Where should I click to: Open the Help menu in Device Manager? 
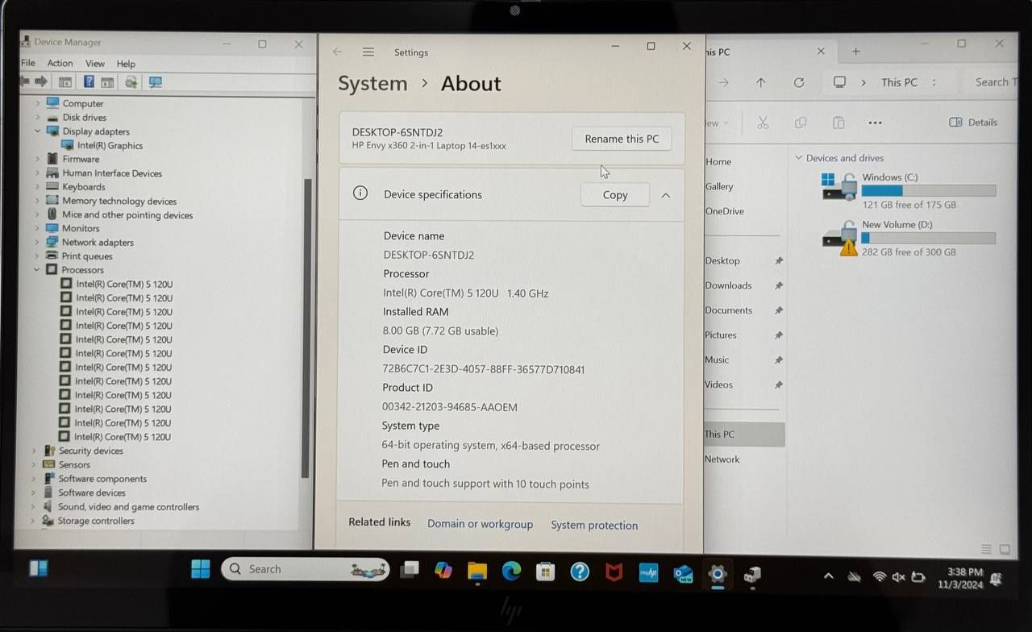126,64
